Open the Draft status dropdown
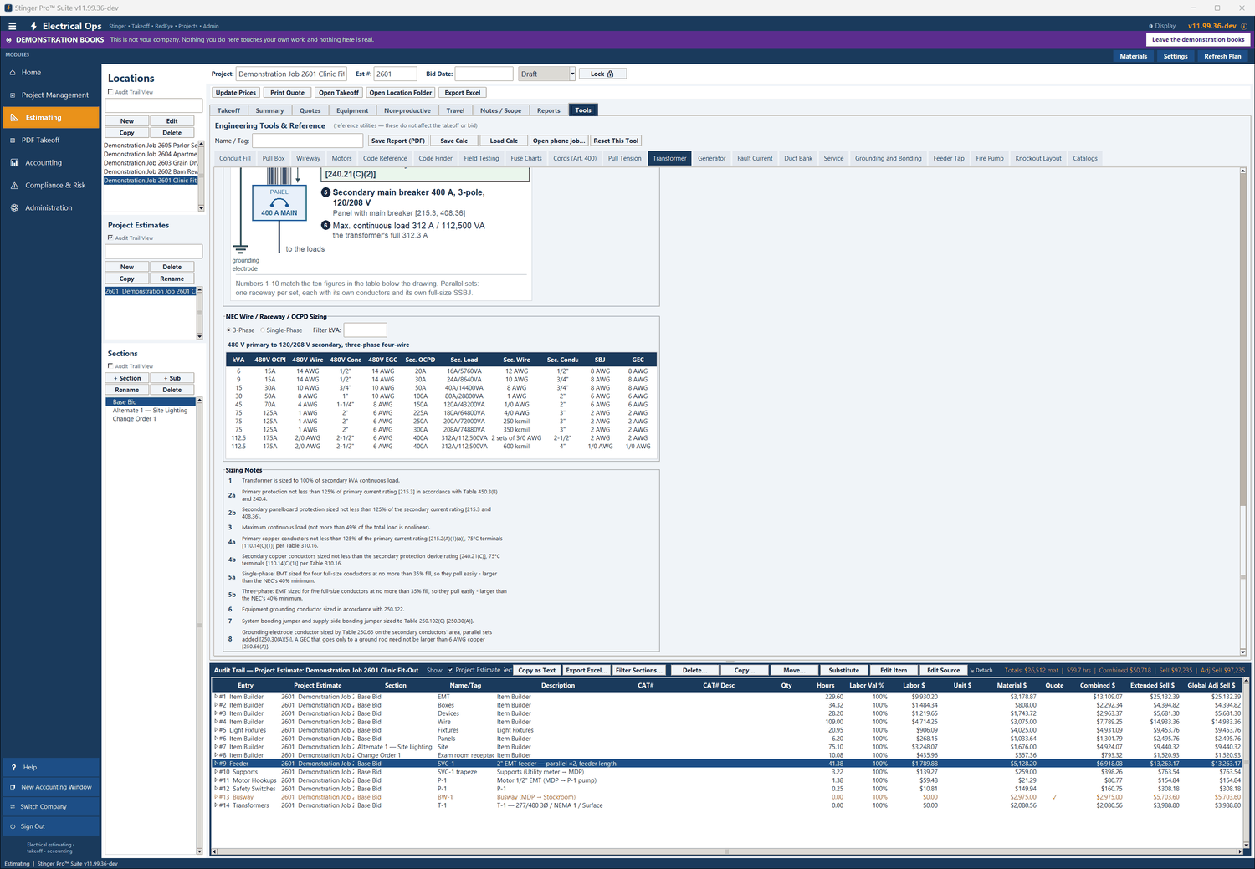The height and width of the screenshot is (869, 1255). click(572, 74)
